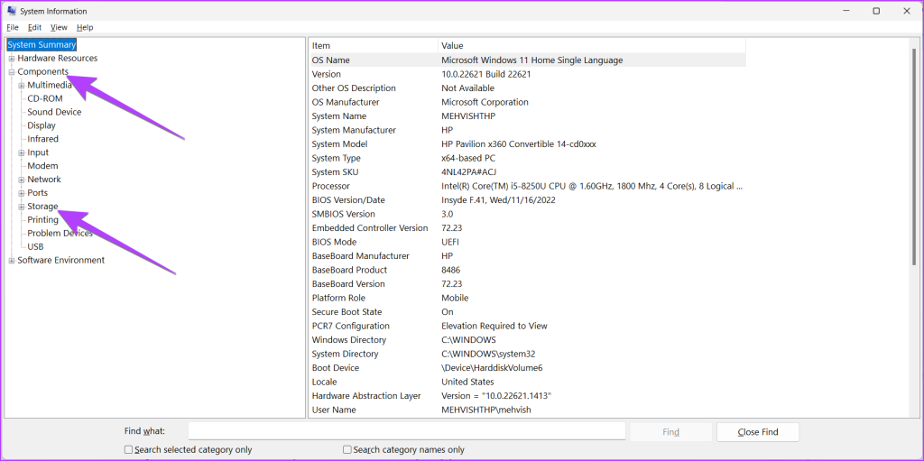
Task: Click inside the Find what text field
Action: [x=406, y=431]
